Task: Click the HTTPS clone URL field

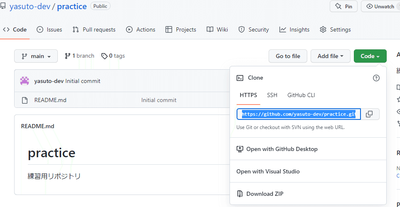Action: (299, 114)
